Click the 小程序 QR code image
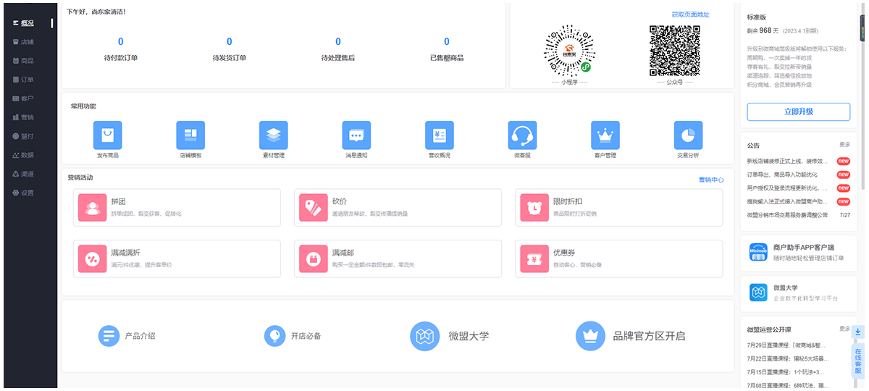This screenshot has width=869, height=391. coord(568,51)
